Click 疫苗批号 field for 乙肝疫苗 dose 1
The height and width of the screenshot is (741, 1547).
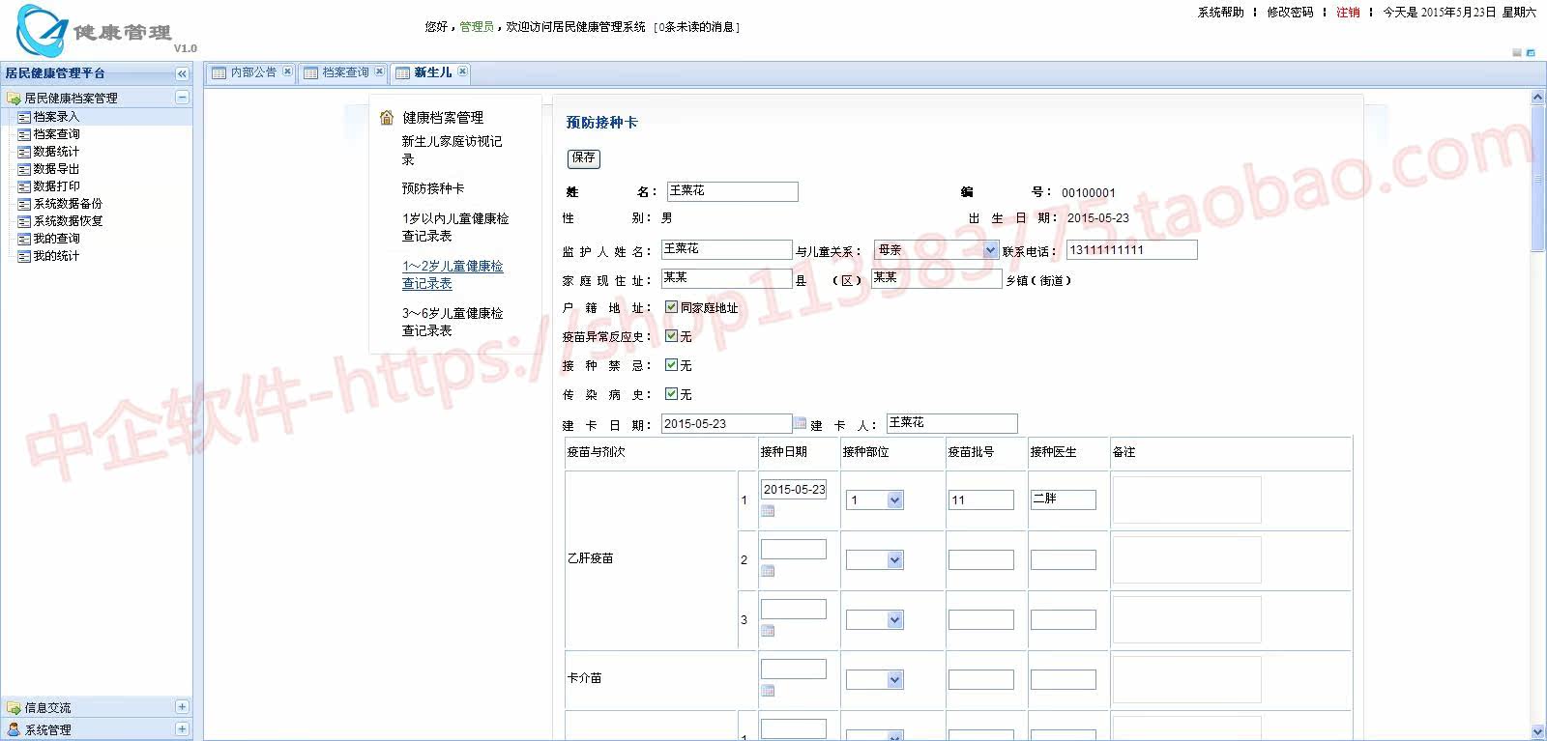980,499
